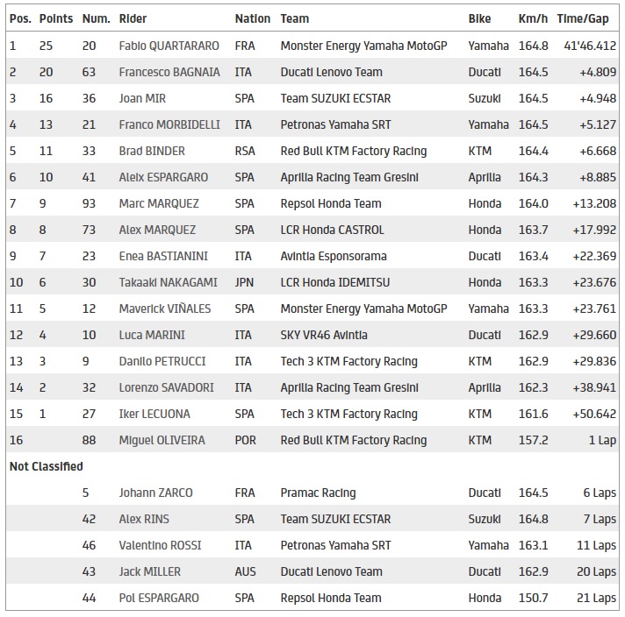The height and width of the screenshot is (617, 625).
Task: Select rider Francesco BAGNAIA
Action: (169, 72)
